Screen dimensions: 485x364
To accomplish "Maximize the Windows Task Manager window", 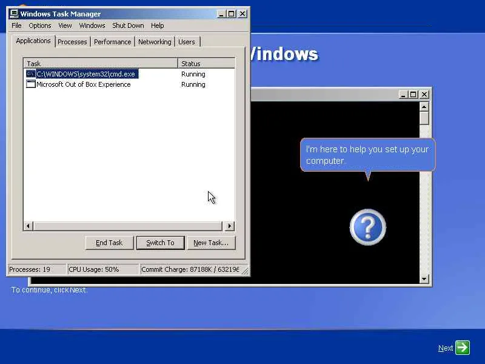I will (x=231, y=14).
